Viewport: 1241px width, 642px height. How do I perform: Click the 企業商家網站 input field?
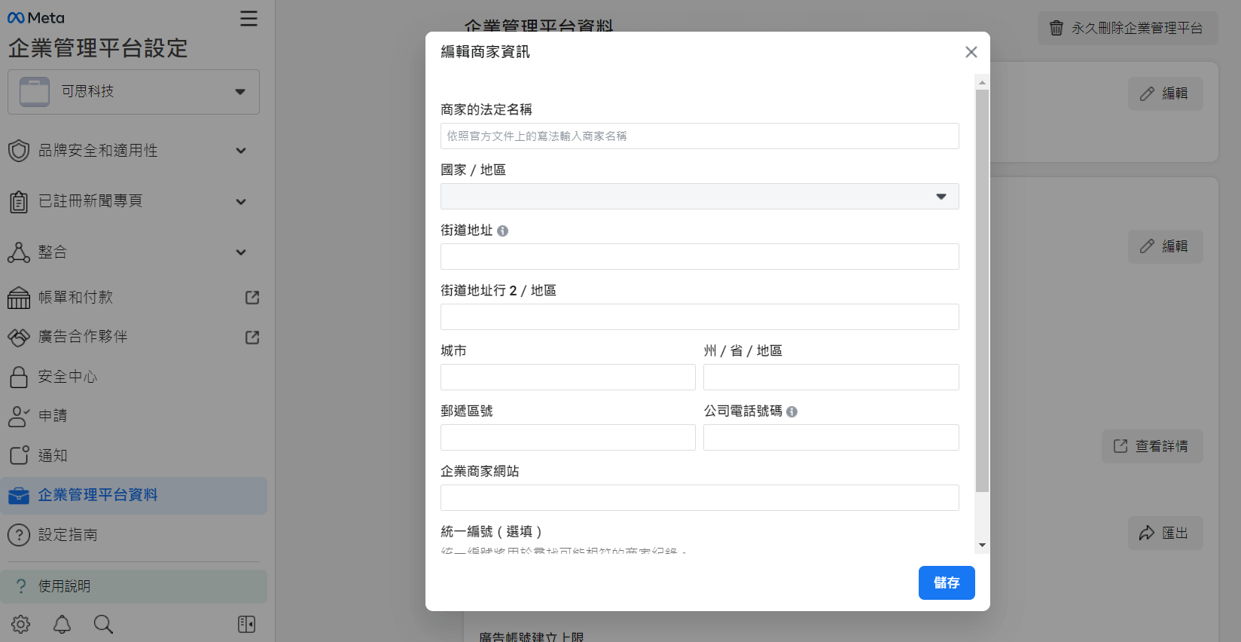(x=699, y=498)
